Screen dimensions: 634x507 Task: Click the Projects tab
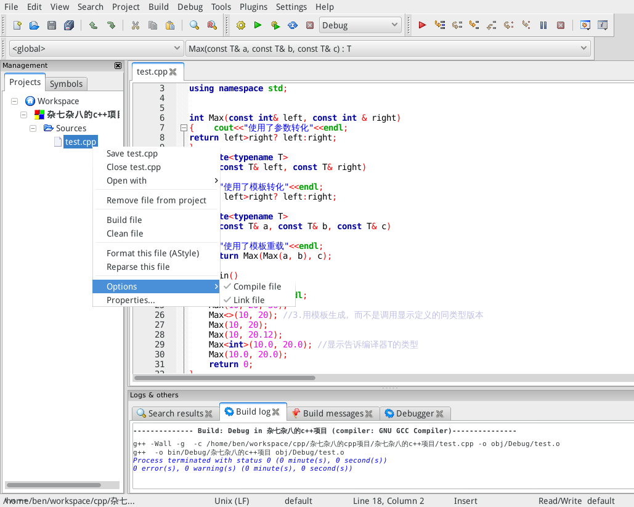(25, 82)
